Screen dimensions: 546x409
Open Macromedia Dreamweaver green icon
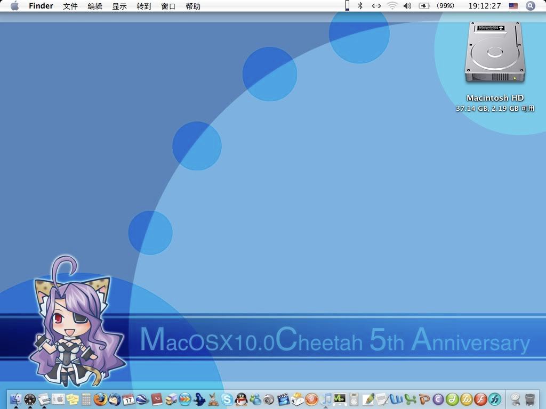452,399
